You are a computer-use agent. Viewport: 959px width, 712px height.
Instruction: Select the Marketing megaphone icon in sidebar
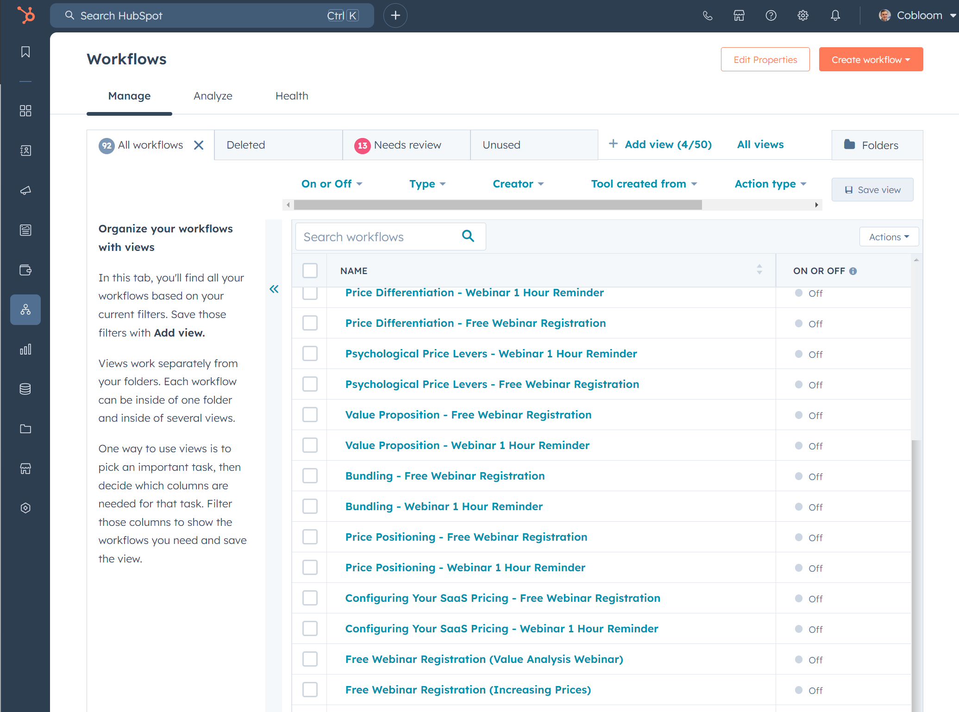pyautogui.click(x=25, y=190)
